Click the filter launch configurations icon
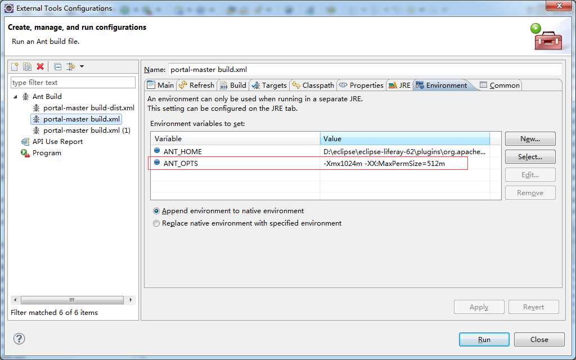Image resolution: width=576 pixels, height=360 pixels. point(70,66)
